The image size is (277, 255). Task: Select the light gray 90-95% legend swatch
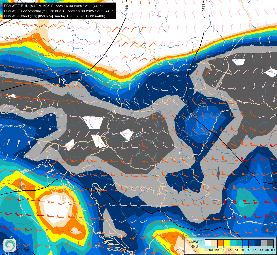(x=264, y=243)
